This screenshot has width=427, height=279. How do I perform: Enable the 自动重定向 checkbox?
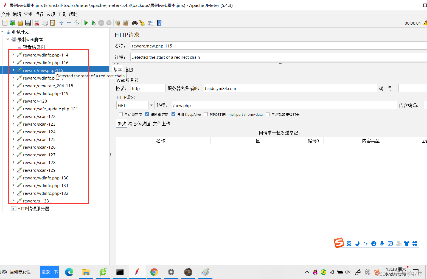121,114
